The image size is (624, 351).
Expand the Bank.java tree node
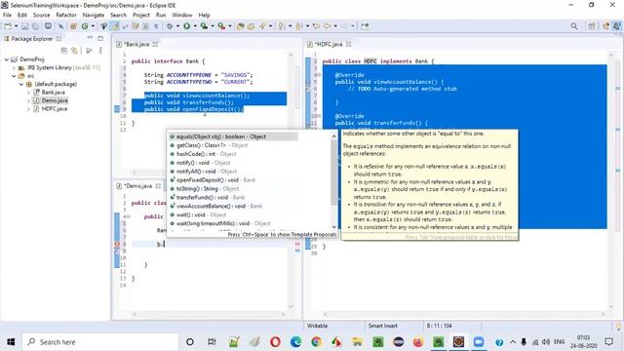pyautogui.click(x=28, y=93)
